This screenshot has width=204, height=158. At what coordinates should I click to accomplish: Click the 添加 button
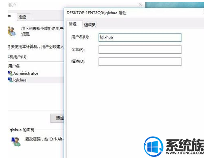click(x=57, y=118)
